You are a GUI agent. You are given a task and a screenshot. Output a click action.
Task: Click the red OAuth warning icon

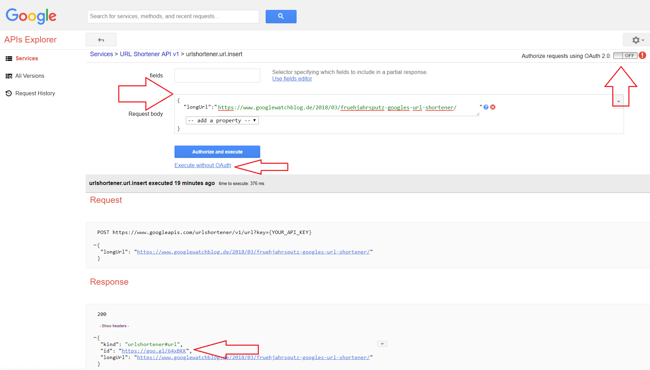[x=643, y=56]
